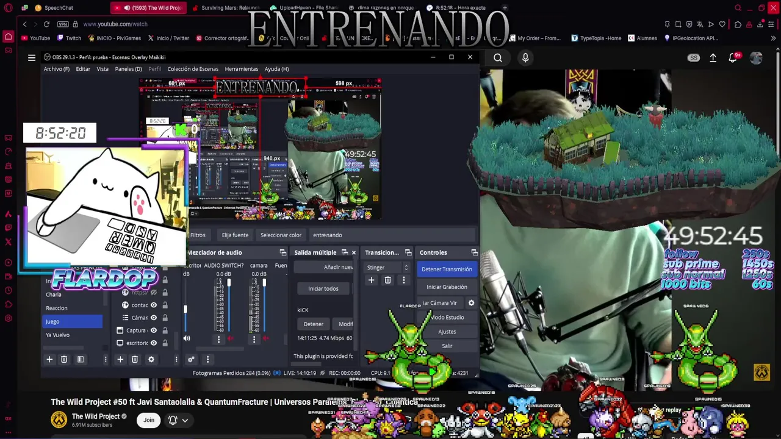Delete the selected source with the trash icon
Screen dimensions: 781x439
pyautogui.click(x=135, y=359)
